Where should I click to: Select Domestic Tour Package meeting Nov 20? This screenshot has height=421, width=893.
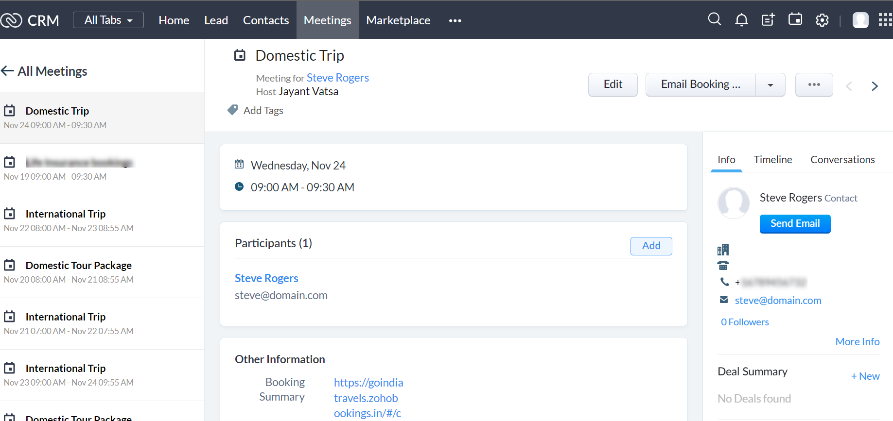pos(78,266)
